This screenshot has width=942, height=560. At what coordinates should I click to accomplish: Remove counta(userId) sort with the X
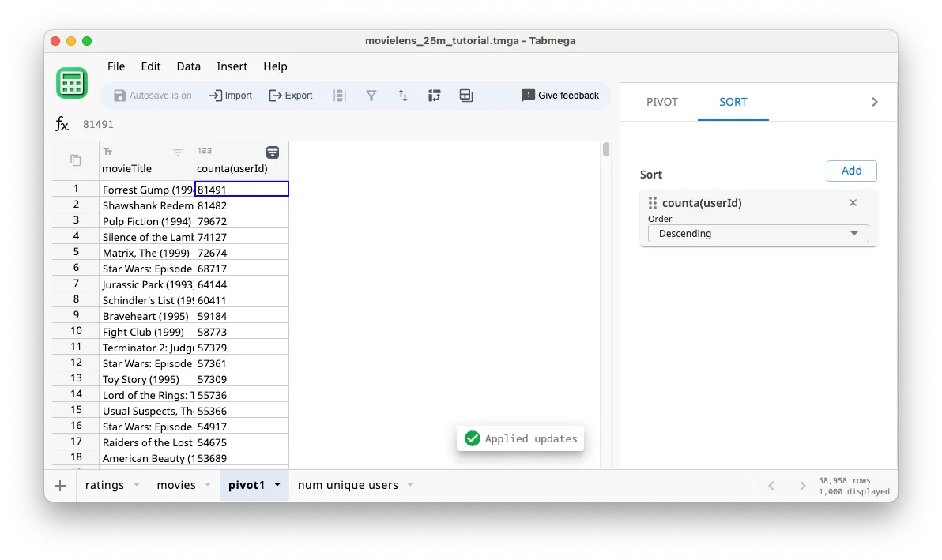853,202
